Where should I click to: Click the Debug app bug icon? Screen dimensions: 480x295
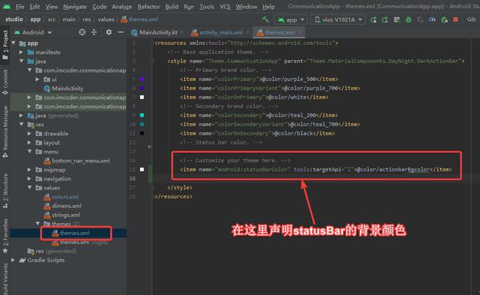[x=409, y=20]
